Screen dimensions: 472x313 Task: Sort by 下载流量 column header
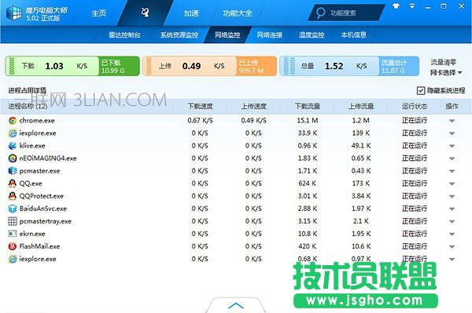tap(308, 106)
